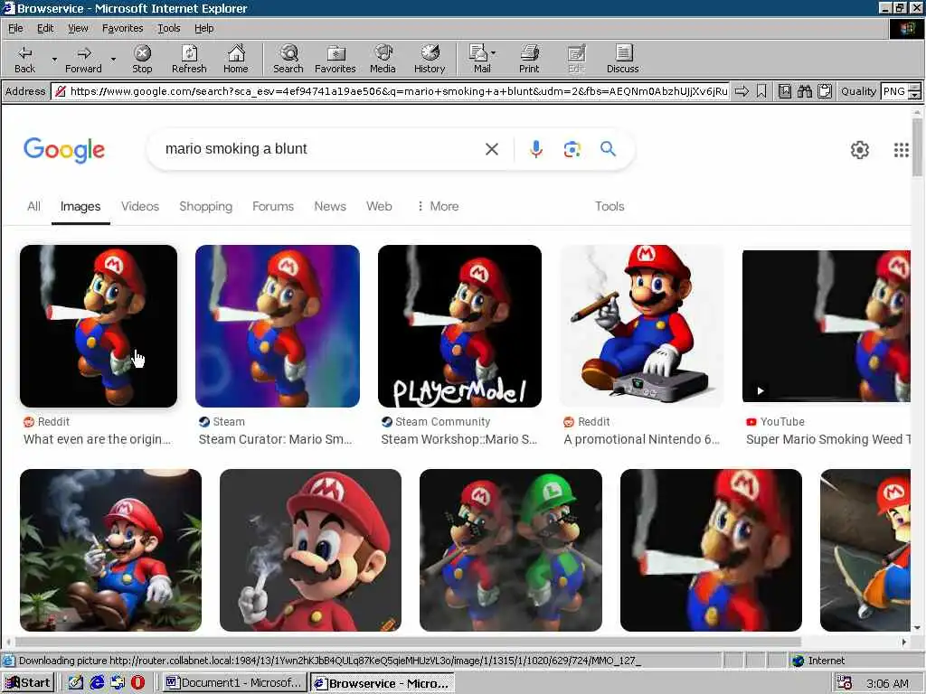
Task: Switch to the All results tab
Action: click(33, 206)
